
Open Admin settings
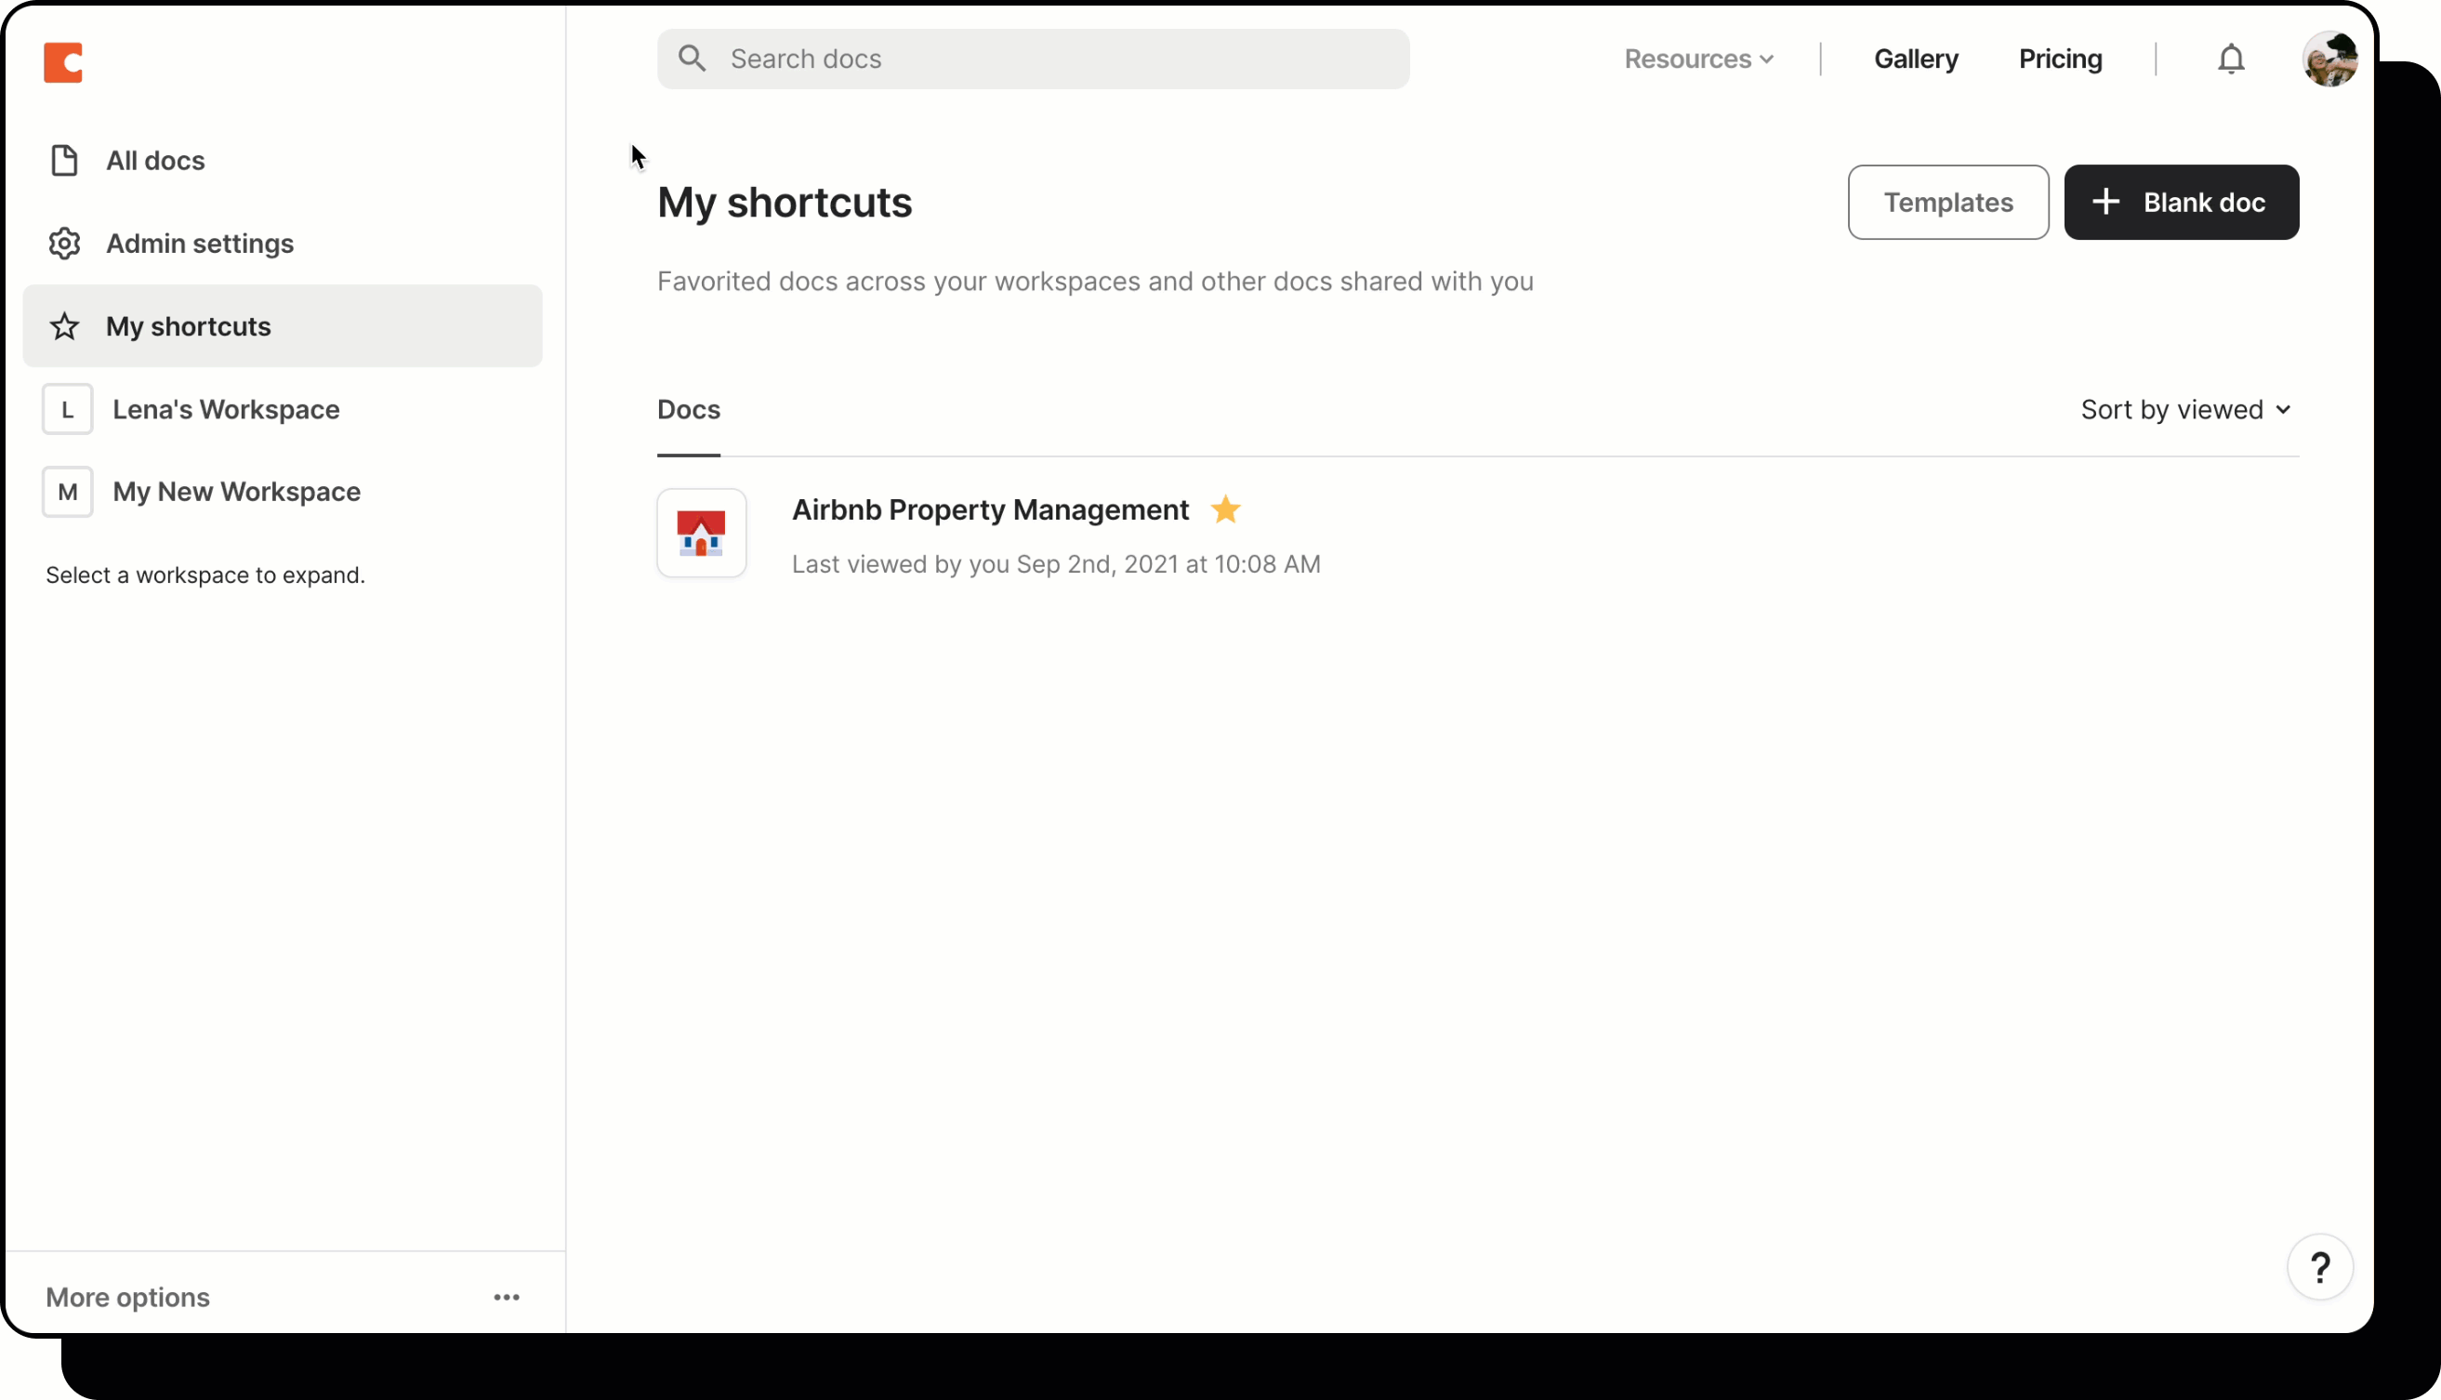point(198,244)
